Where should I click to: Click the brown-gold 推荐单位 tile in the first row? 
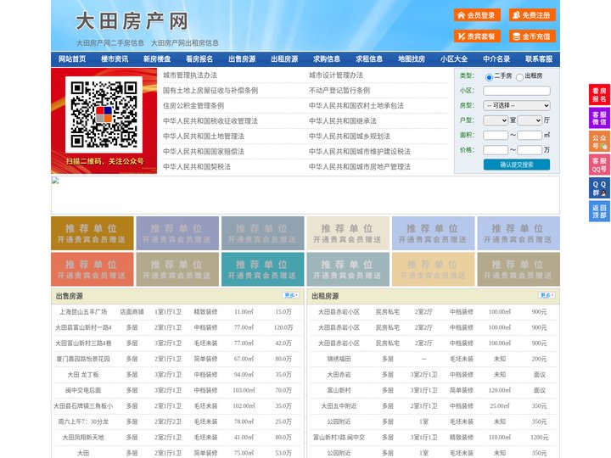92,233
